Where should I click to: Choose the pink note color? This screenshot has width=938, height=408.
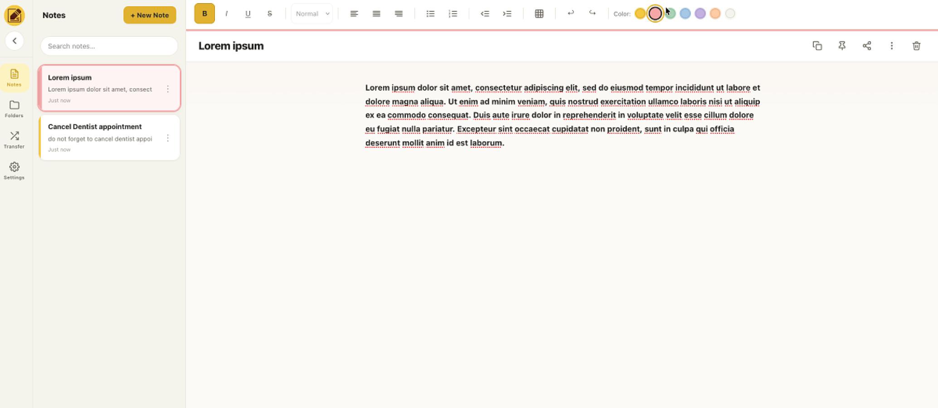click(x=655, y=14)
